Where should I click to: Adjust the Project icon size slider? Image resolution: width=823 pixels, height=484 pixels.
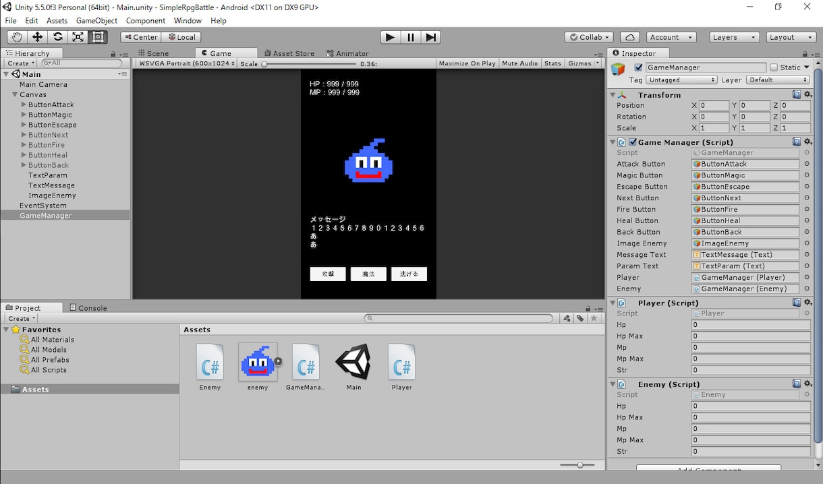click(x=577, y=465)
